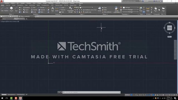The image size is (178, 100).
Task: Click the Pegar (paste) tool
Action: 155,9
